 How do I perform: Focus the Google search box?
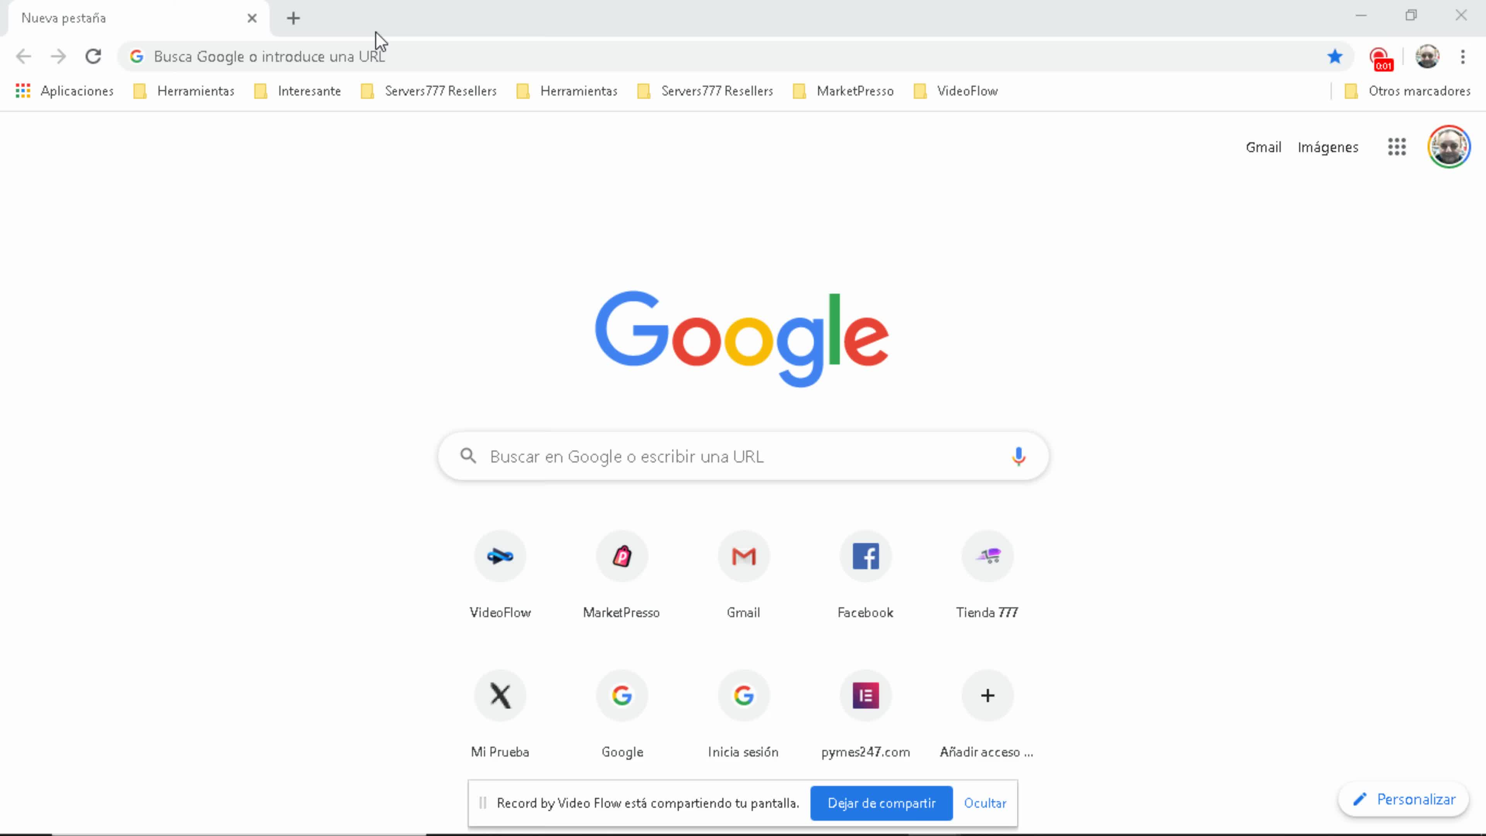(x=743, y=456)
